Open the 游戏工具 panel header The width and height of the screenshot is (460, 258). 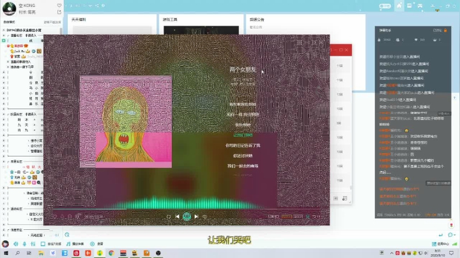pyautogui.click(x=170, y=19)
